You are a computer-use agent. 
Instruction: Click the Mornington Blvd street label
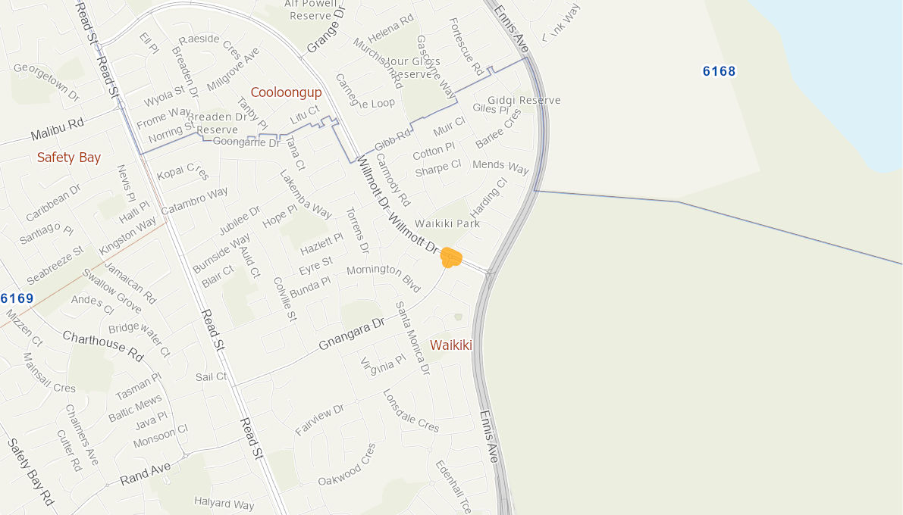coord(384,276)
